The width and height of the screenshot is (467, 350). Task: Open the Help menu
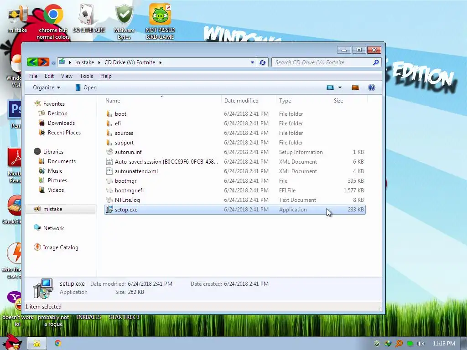(x=106, y=76)
